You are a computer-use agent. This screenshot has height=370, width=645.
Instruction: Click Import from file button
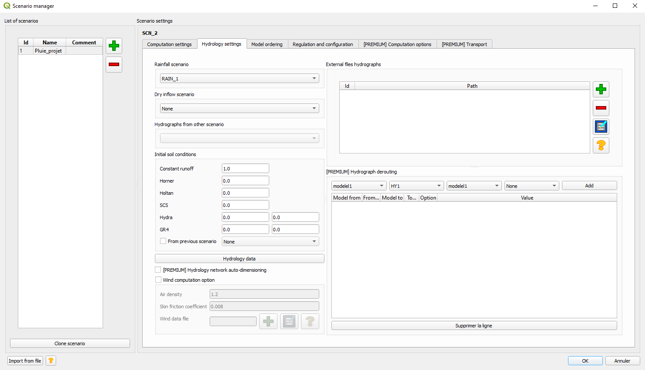pos(25,360)
